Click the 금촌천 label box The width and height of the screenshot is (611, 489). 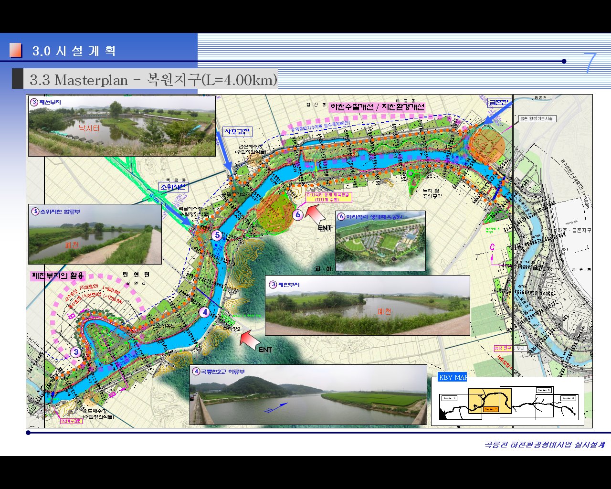[499, 102]
